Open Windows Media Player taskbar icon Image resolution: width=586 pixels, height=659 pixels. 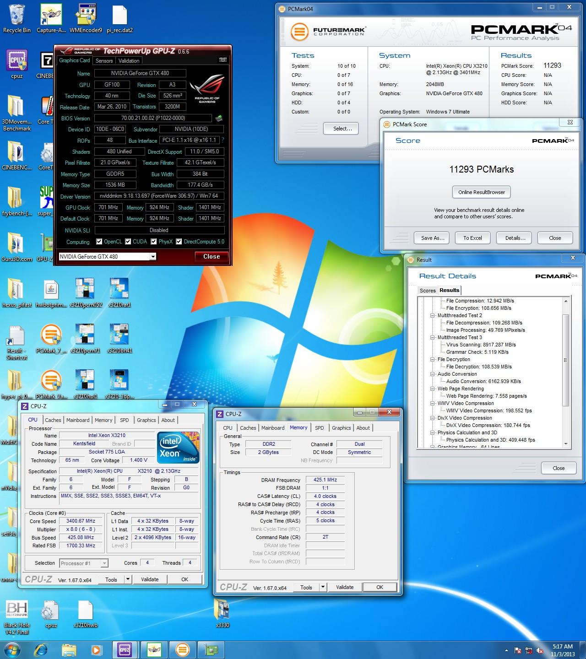click(97, 649)
